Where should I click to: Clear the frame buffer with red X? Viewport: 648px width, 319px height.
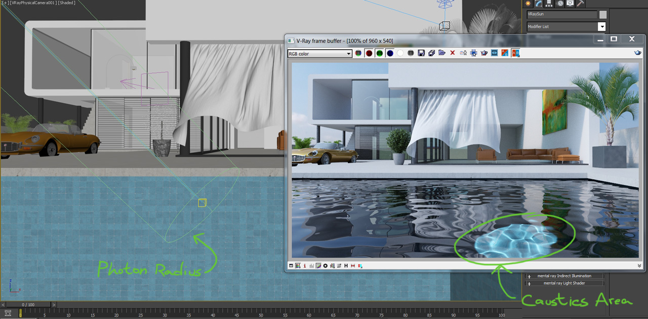[x=453, y=53]
